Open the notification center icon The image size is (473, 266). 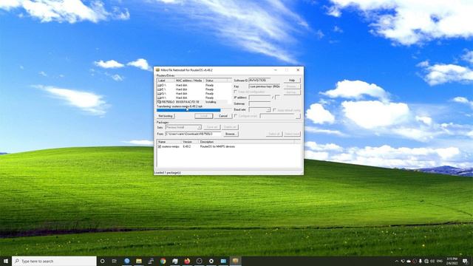tap(465, 261)
